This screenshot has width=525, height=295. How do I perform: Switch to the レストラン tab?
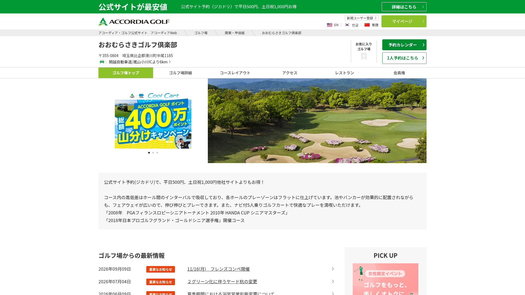(345, 73)
